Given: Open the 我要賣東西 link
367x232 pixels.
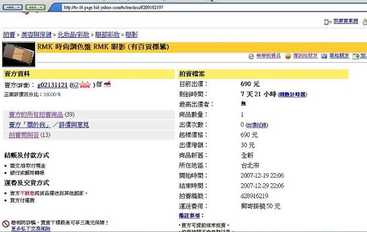Looking at the screenshot, I should [x=346, y=21].
